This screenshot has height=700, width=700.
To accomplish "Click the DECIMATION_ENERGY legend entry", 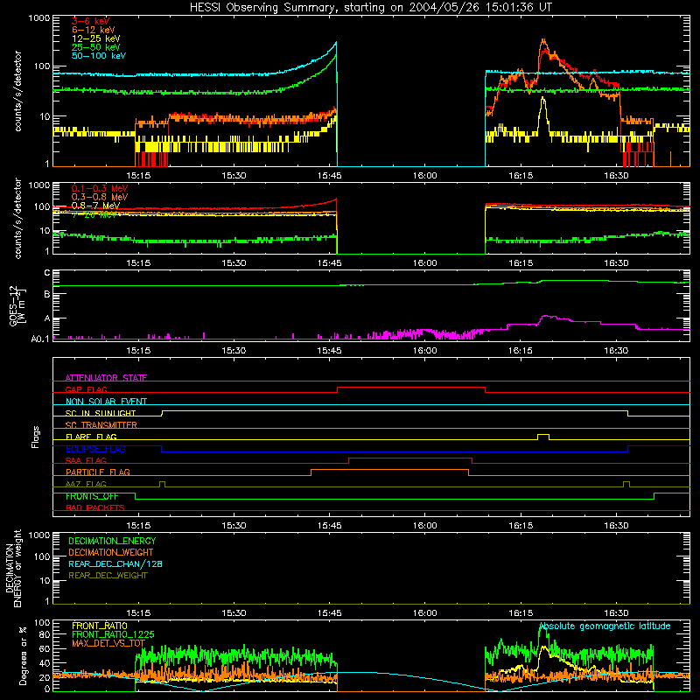I will point(112,541).
